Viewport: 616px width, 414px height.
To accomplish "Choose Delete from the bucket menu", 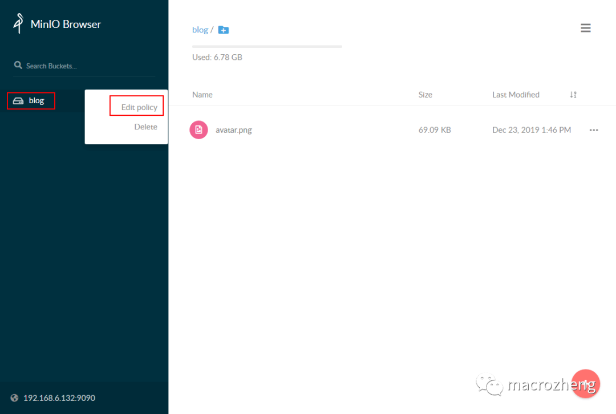I will tap(146, 127).
